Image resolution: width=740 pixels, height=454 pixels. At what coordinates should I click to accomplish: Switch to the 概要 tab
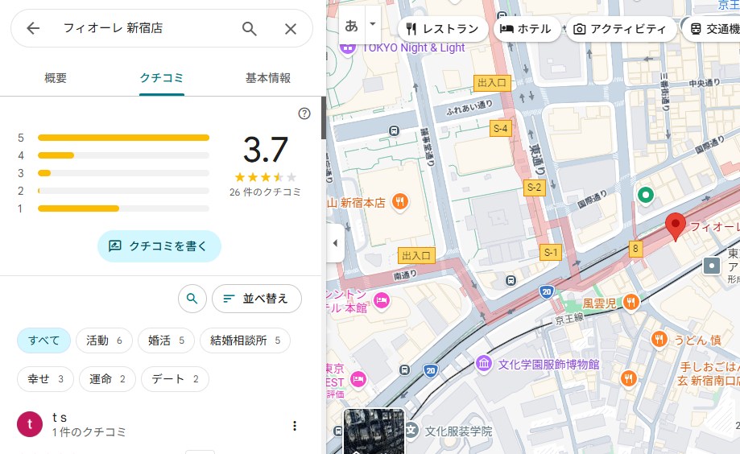(x=56, y=78)
